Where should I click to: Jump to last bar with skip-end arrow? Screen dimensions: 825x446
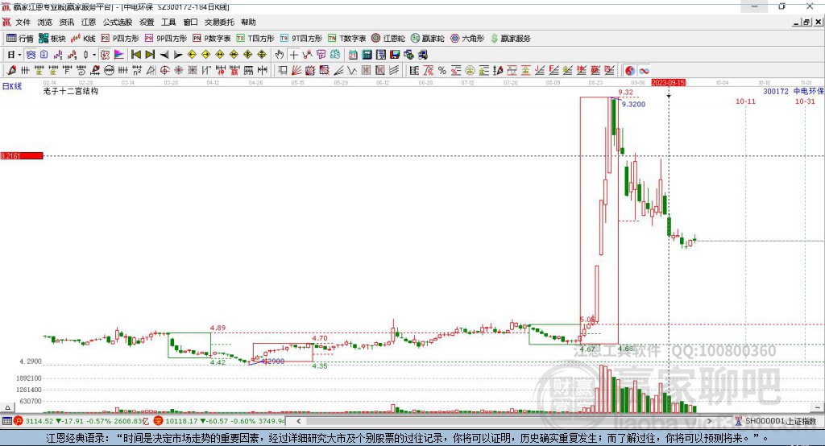tap(150, 55)
